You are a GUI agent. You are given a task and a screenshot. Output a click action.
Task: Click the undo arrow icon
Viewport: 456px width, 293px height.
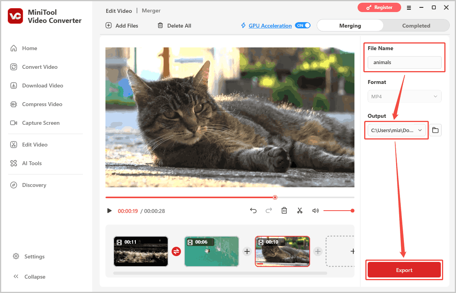point(253,211)
